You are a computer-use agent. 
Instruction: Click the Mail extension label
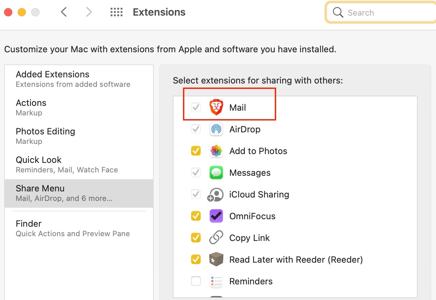tap(238, 108)
